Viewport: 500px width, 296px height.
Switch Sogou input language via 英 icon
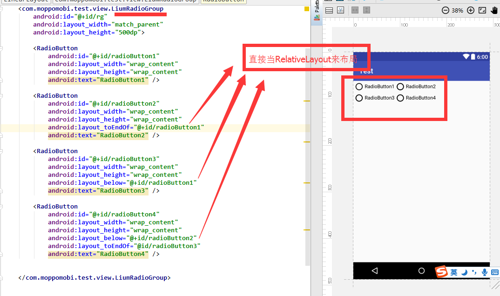(454, 272)
